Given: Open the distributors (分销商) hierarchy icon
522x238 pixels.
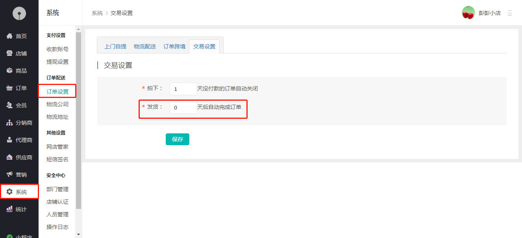Looking at the screenshot, I should [x=10, y=123].
